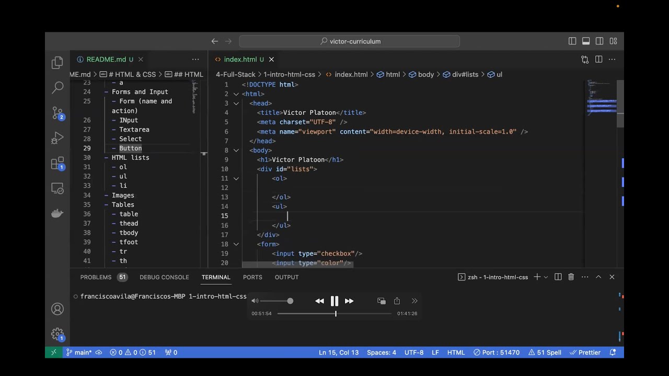Create a new terminal with plus icon
This screenshot has width=669, height=376.
point(537,277)
